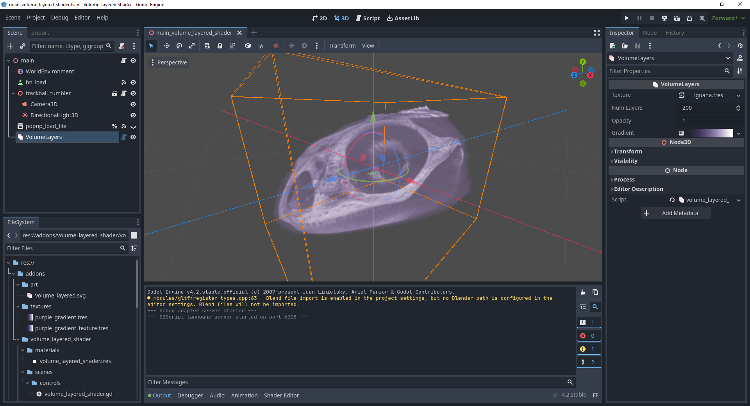Expand Editor Description section
Viewport: 750px width, 406px height.
[x=676, y=189]
